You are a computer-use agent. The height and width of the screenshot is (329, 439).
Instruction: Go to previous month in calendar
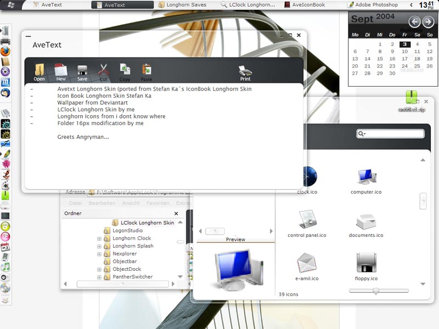(x=414, y=21)
